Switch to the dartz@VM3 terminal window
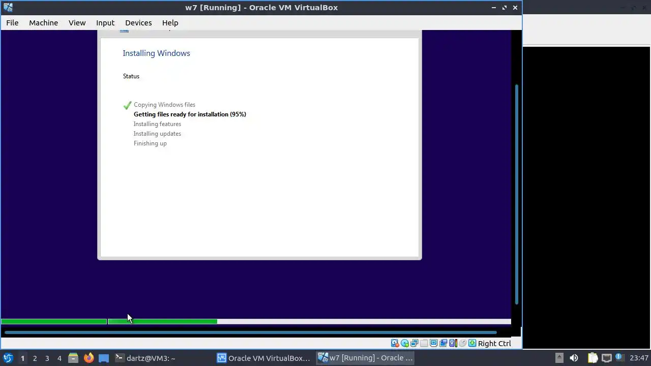 [145, 358]
